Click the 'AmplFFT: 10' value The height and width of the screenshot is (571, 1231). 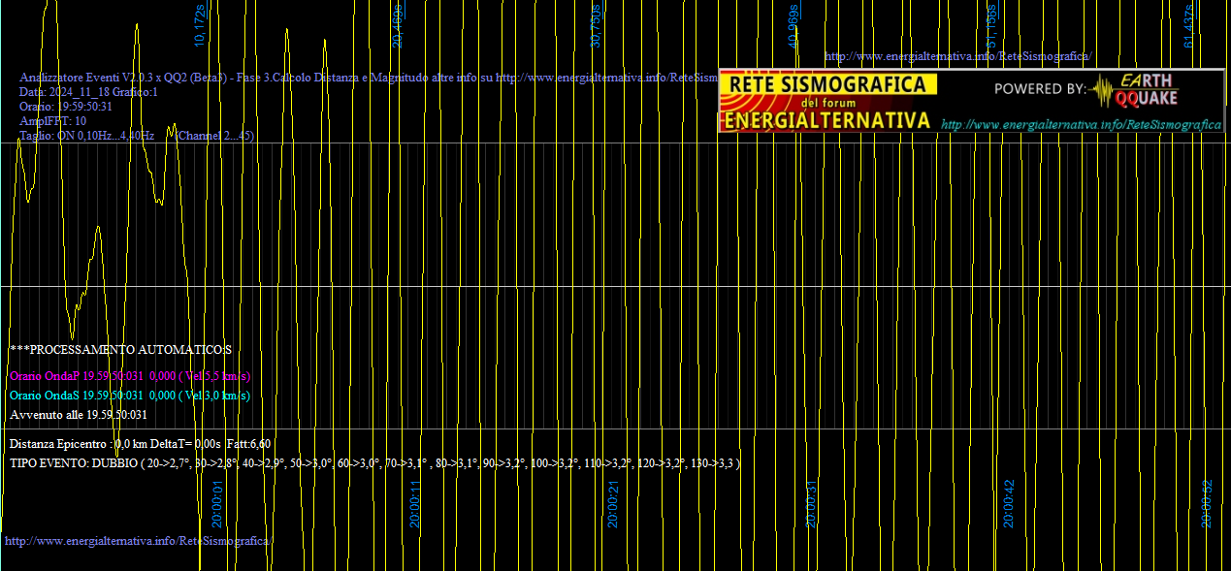click(52, 121)
